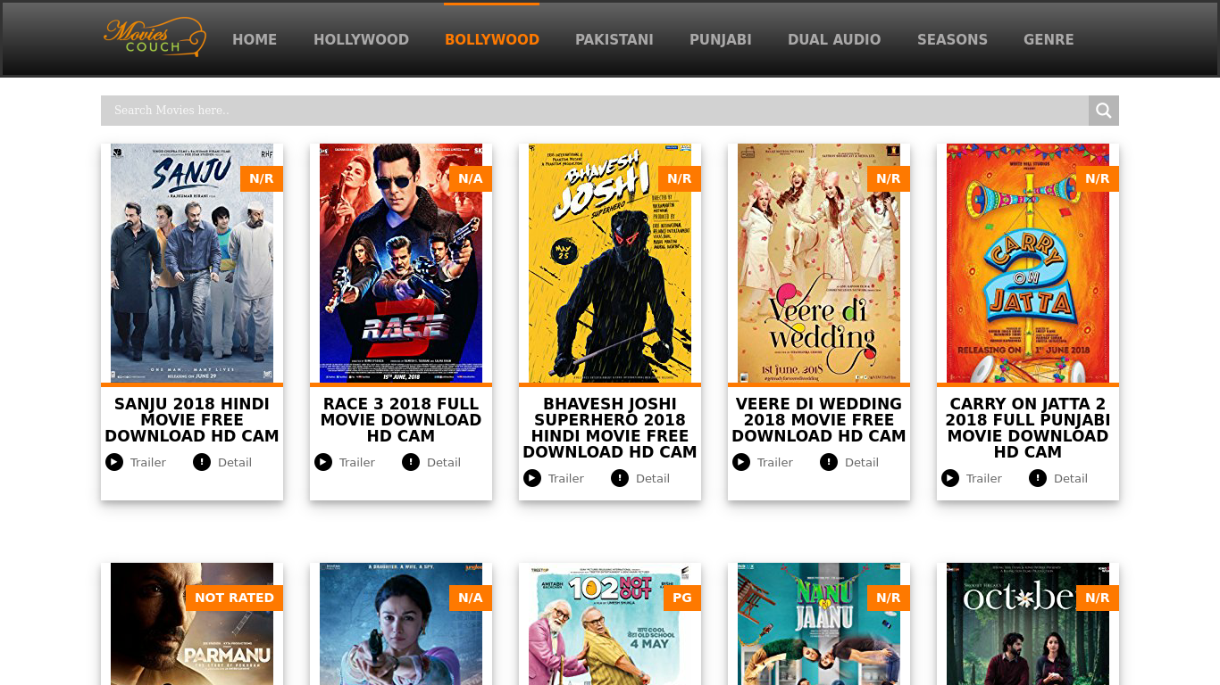This screenshot has width=1220, height=685.
Task: Click the Sanju detail info icon
Action: pyautogui.click(x=202, y=462)
